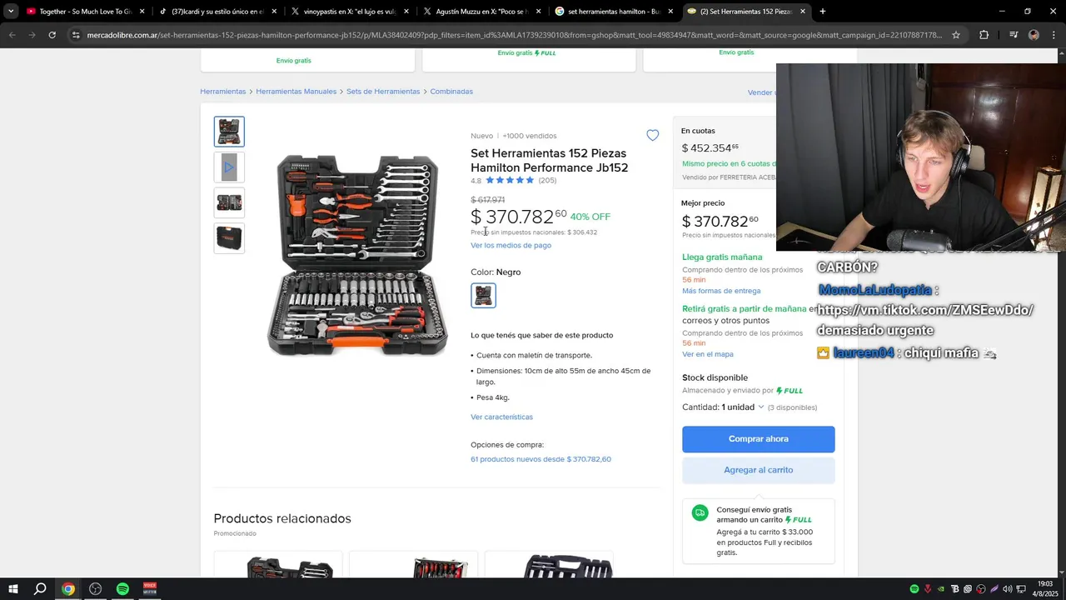
Task: Go to Herramientas breadcrumb
Action: [222, 92]
